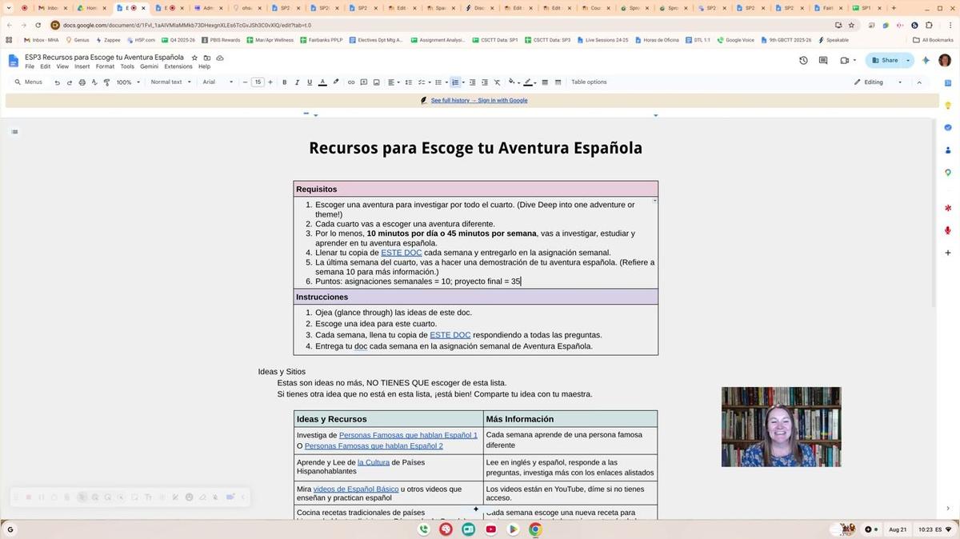Open the la Cultura link
Viewport: 960px width, 539px height.
pos(374,462)
